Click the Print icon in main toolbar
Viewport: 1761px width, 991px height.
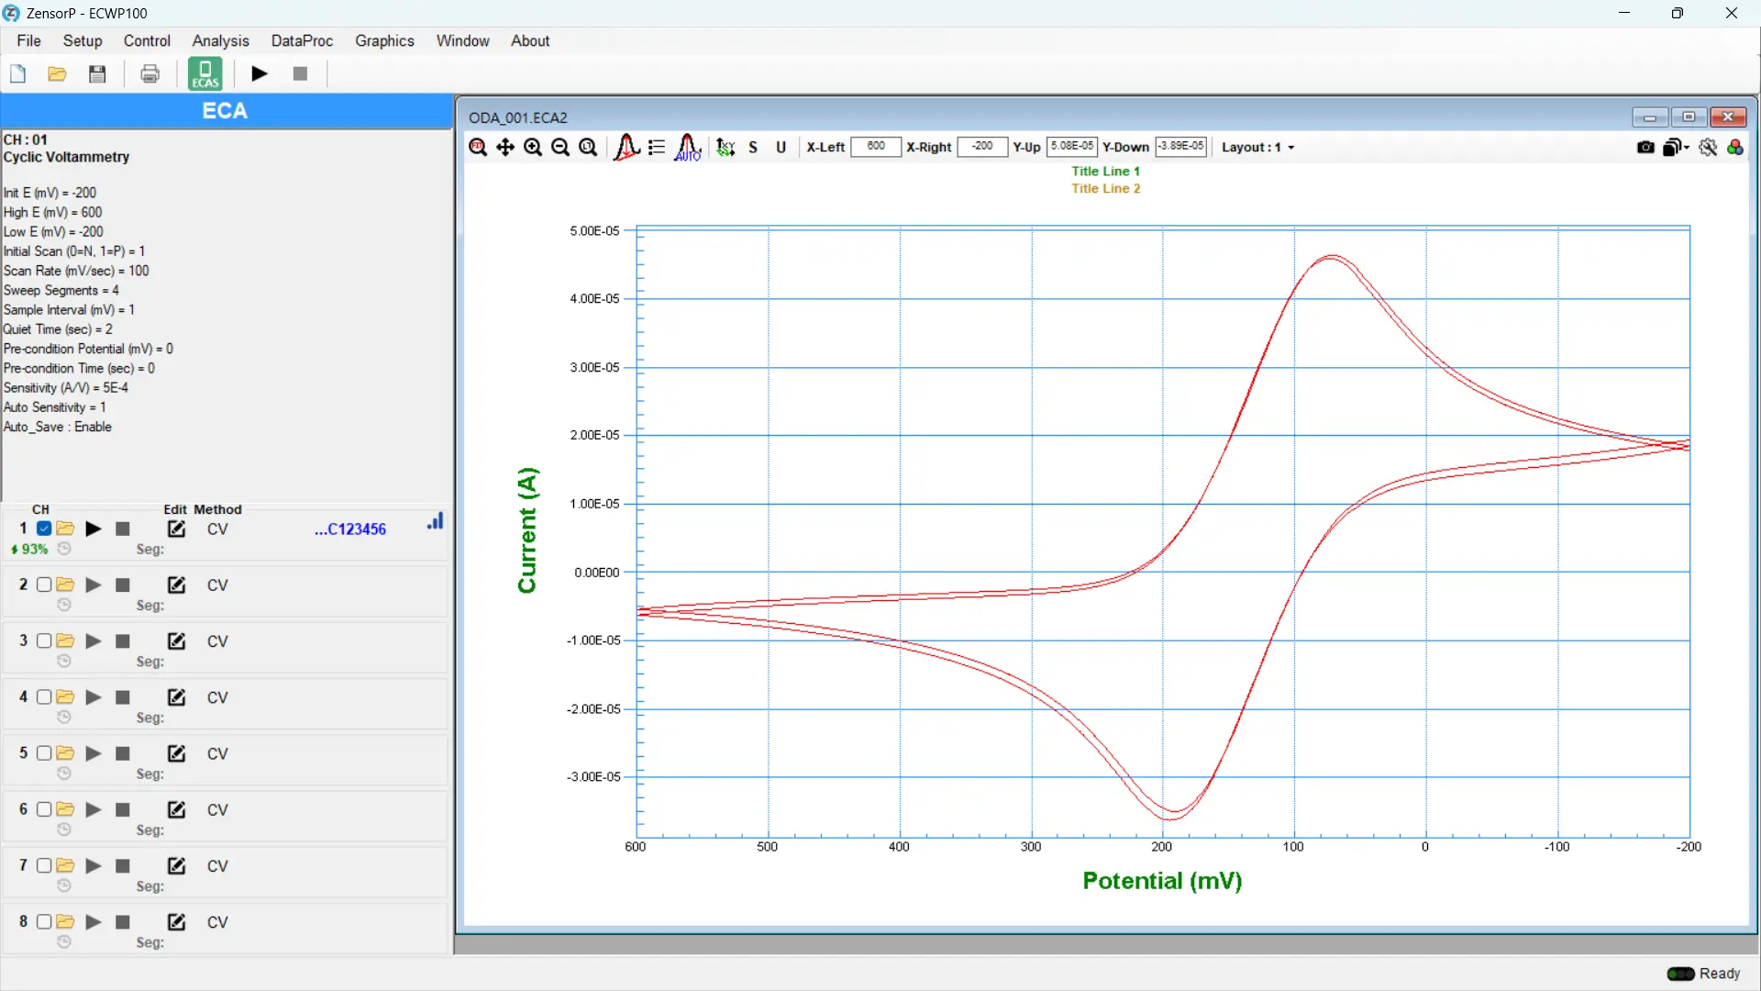coord(150,74)
